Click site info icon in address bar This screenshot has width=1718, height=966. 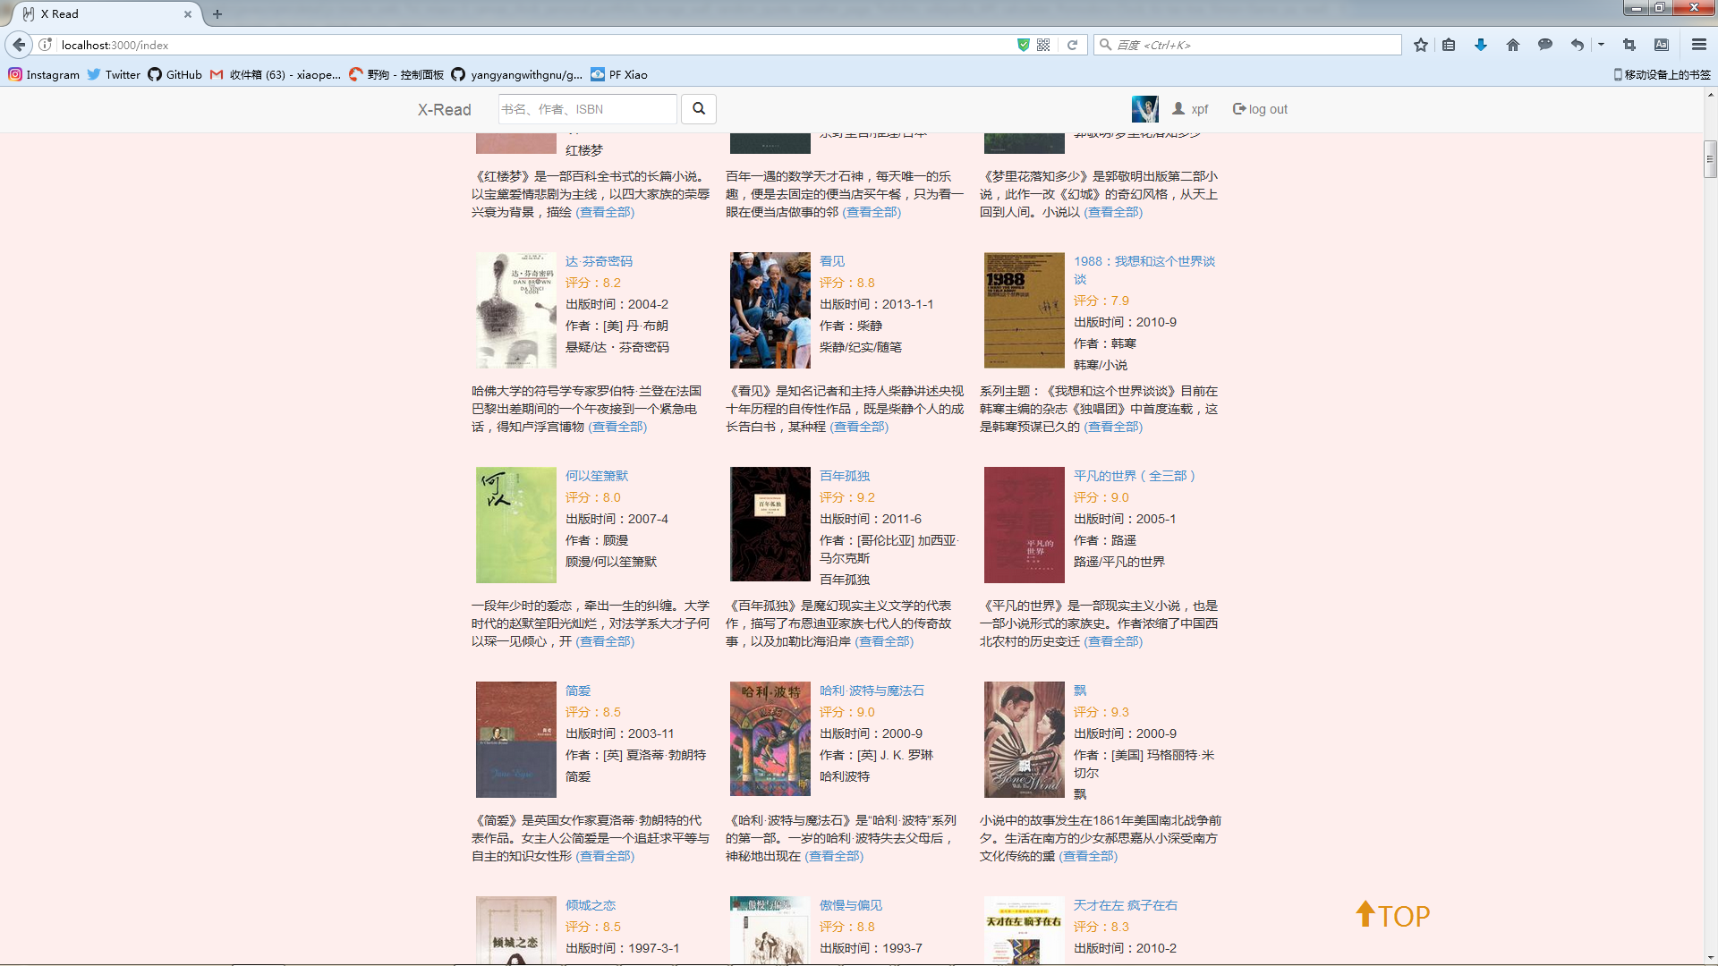pyautogui.click(x=46, y=45)
